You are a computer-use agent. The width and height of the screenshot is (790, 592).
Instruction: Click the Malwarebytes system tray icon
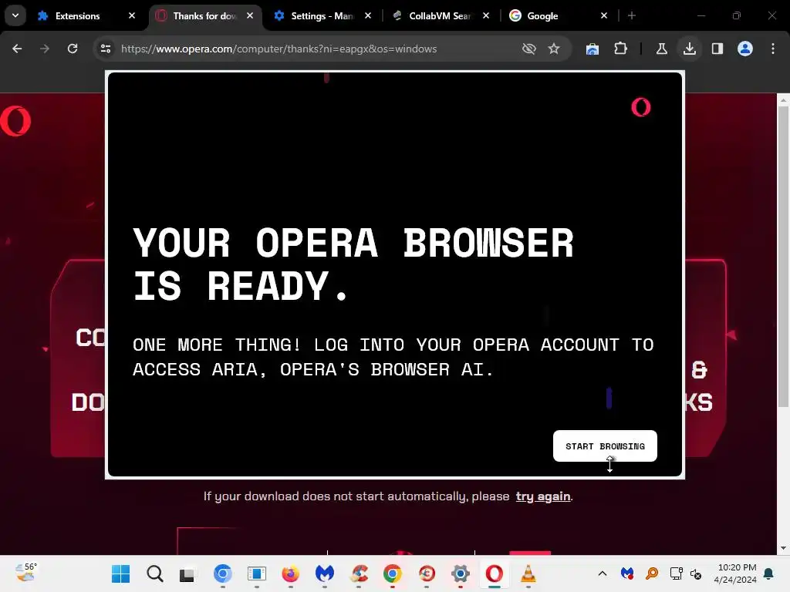coord(626,573)
